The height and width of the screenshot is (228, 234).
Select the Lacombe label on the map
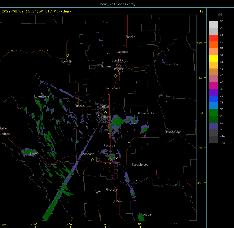tap(122, 52)
